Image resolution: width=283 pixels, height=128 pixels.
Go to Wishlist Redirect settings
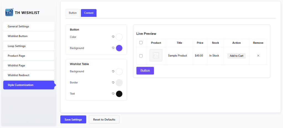(29, 75)
